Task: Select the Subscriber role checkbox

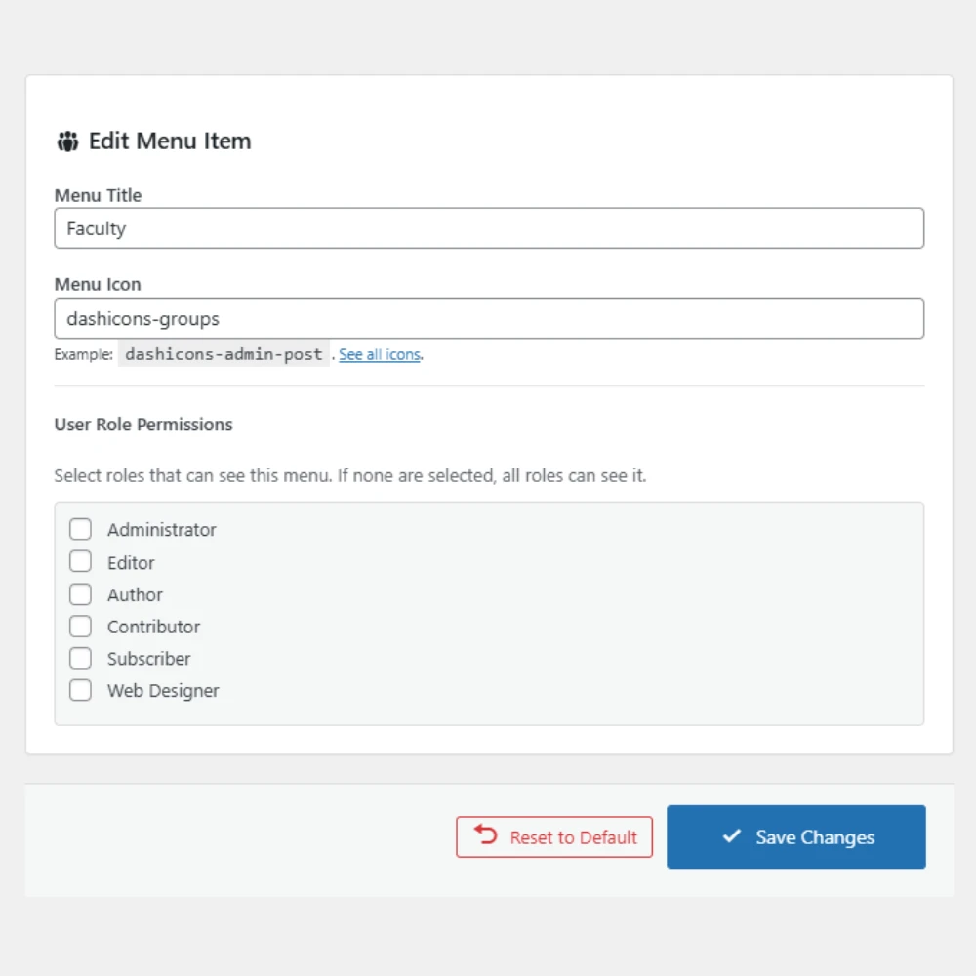Action: [x=80, y=659]
